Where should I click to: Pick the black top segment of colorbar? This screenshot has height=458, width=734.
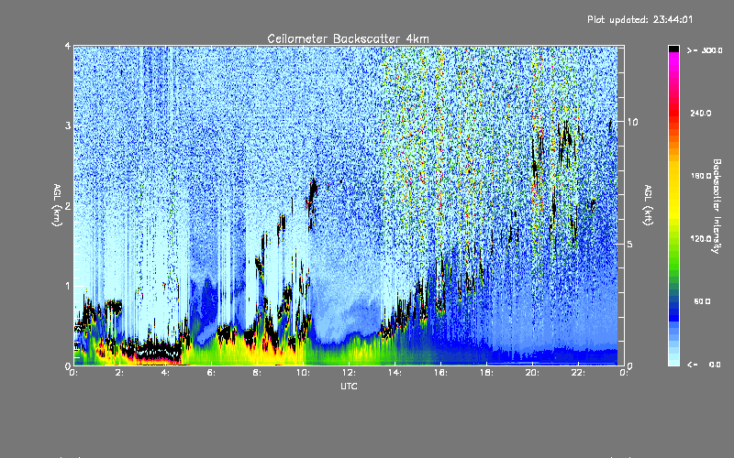point(673,49)
